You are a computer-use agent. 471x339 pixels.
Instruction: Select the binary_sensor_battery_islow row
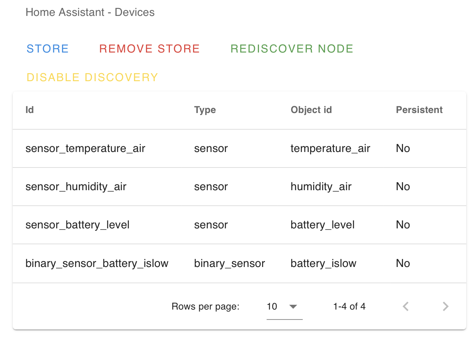click(x=239, y=263)
